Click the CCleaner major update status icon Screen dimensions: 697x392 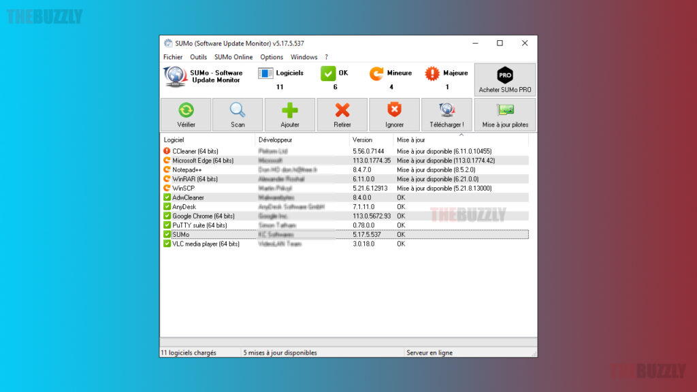coord(167,151)
